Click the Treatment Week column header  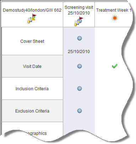pyautogui.click(x=114, y=10)
